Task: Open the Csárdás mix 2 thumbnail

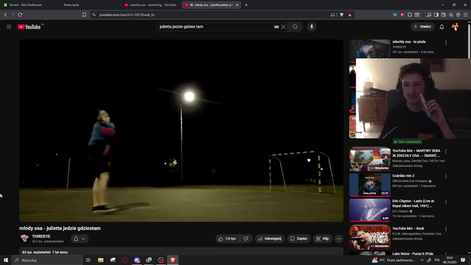Action: coord(370,185)
